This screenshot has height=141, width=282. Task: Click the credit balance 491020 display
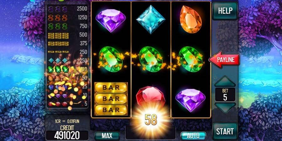(67, 135)
